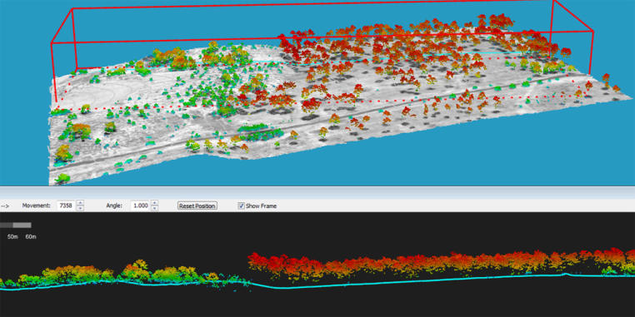The height and width of the screenshot is (317, 635).
Task: Click into the Movement input field
Action: 67,206
